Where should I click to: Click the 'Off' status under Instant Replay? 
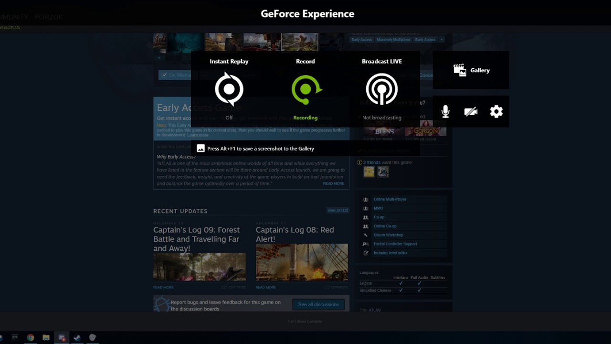pyautogui.click(x=229, y=118)
